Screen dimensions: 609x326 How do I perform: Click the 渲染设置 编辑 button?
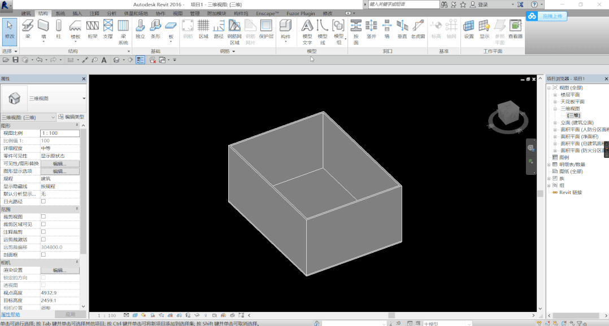tap(60, 270)
